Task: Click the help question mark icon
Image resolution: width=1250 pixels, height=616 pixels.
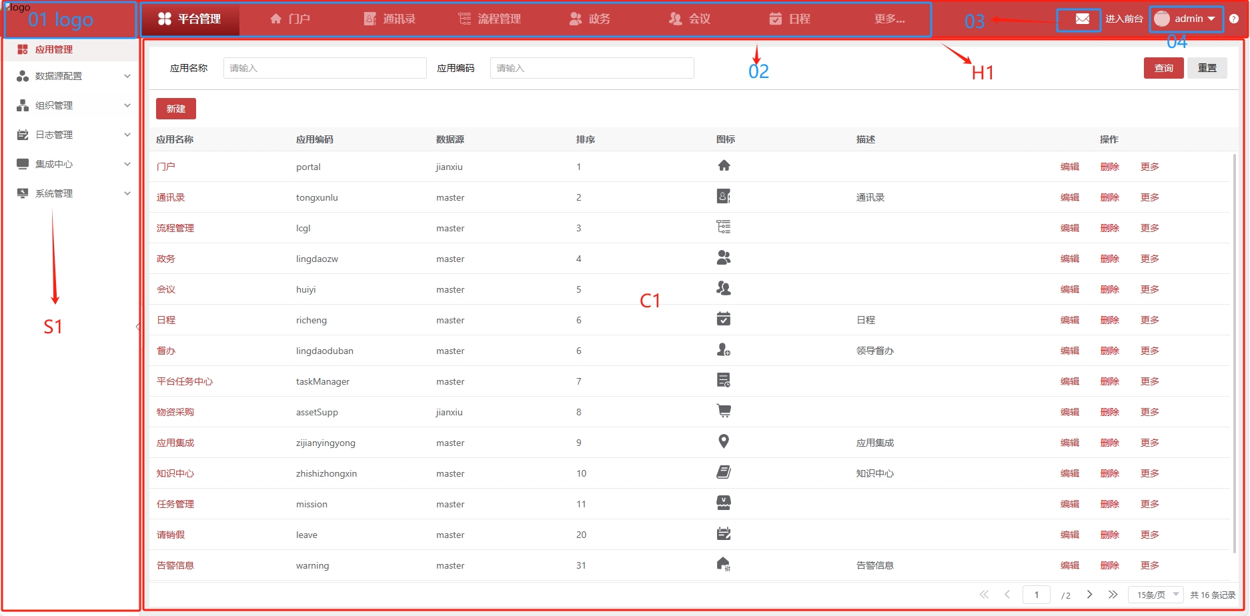Action: click(1234, 19)
